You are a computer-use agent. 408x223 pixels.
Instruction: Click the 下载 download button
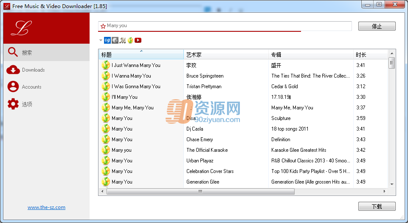coord(377,206)
